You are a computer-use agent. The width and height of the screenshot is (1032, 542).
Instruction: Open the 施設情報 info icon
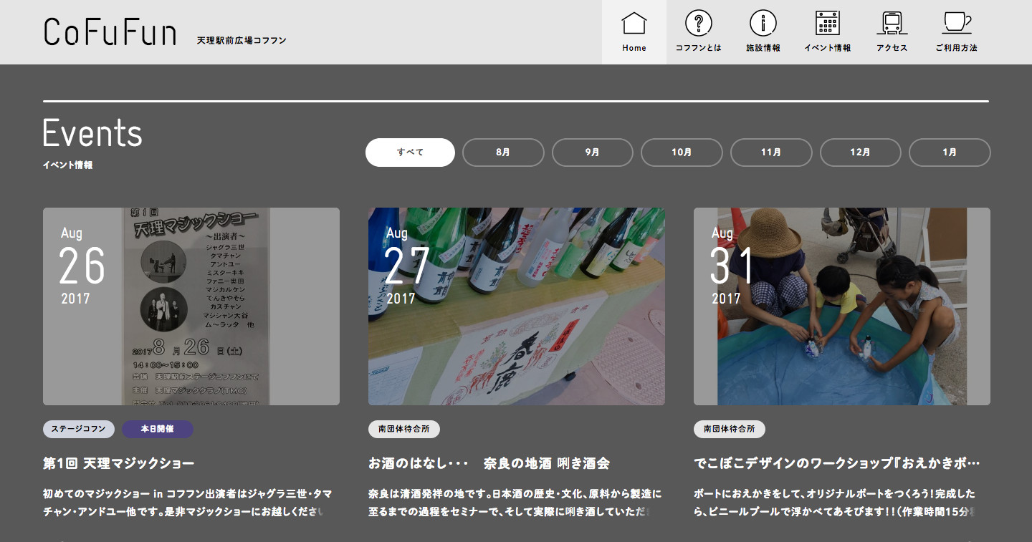(763, 24)
